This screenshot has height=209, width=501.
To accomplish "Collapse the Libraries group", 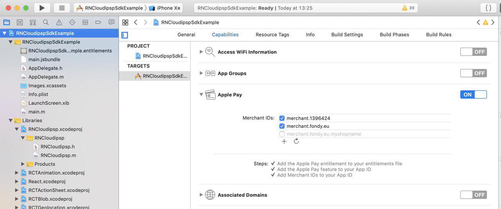I will coord(11,120).
